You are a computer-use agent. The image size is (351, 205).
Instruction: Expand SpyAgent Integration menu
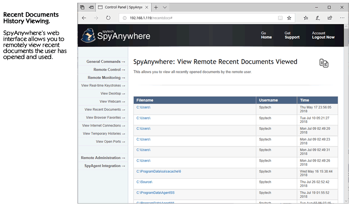point(105,166)
